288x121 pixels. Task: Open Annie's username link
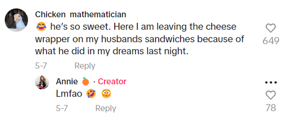[67, 81]
